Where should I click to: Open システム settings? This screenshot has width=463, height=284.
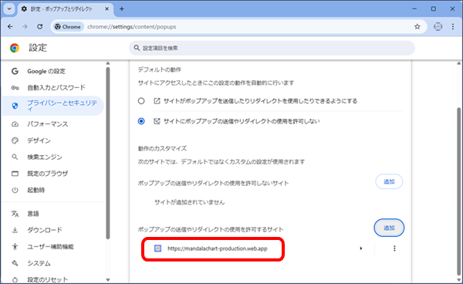(53, 263)
